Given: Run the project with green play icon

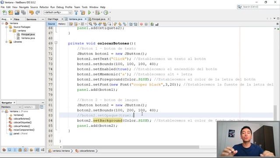Looking at the screenshot, I should click(89, 13).
